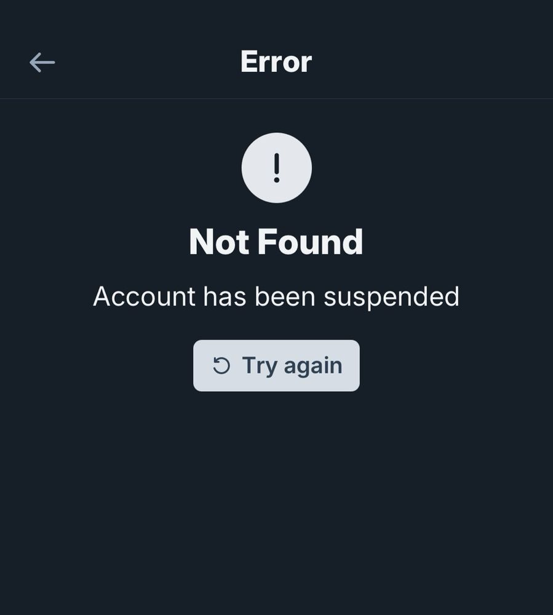This screenshot has height=615, width=553.
Task: Click 'has been' in the suspension message
Action: (259, 296)
